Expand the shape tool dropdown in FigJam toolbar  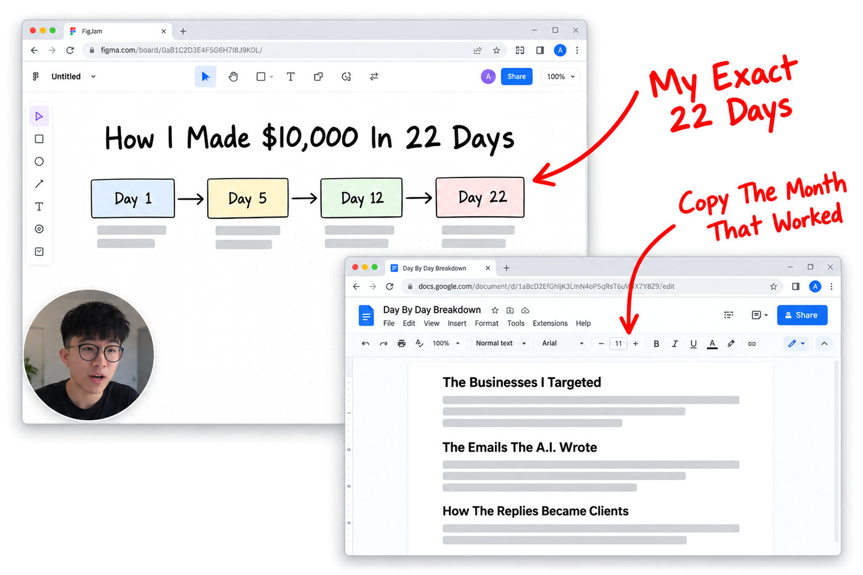271,77
